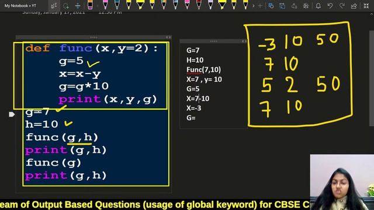Grab the trace note container handle
The height and width of the screenshot is (210, 374).
tap(213, 41)
